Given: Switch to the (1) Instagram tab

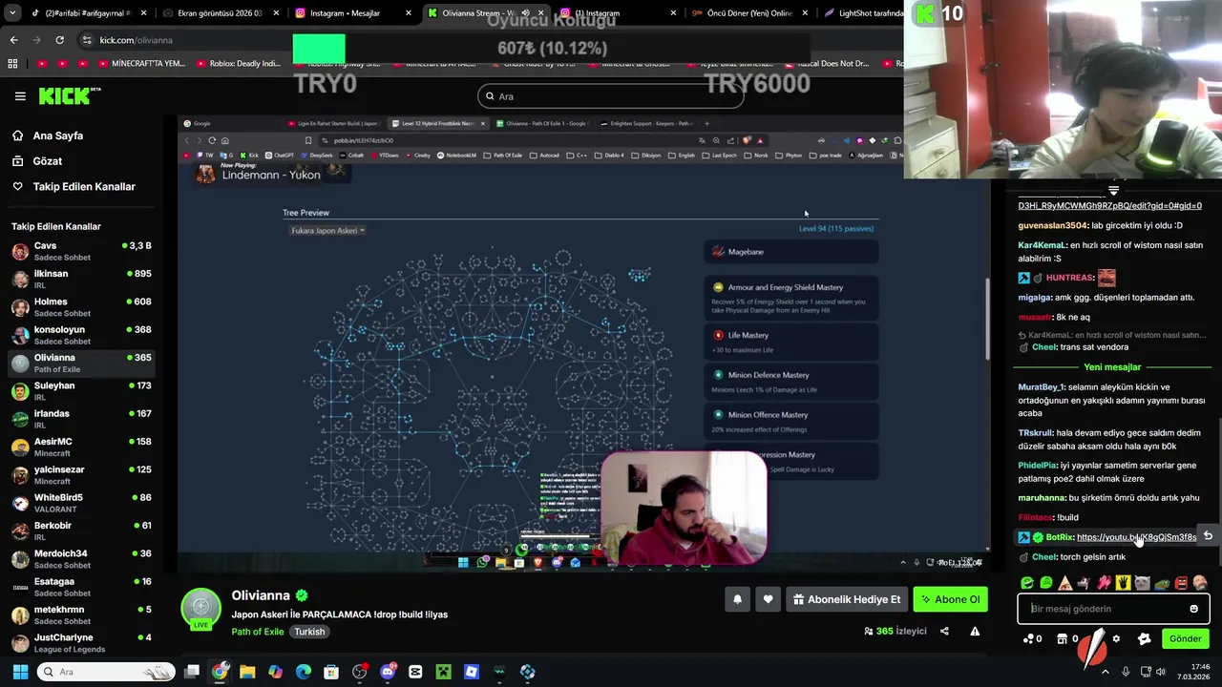Looking at the screenshot, I should pyautogui.click(x=615, y=13).
